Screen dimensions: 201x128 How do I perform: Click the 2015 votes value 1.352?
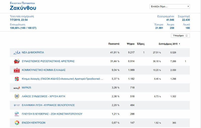173,96
